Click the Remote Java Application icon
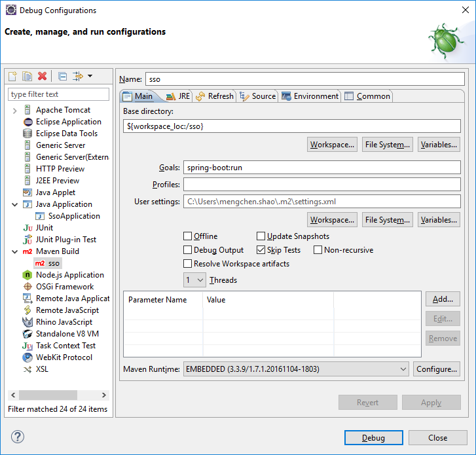The height and width of the screenshot is (455, 476). pos(27,299)
